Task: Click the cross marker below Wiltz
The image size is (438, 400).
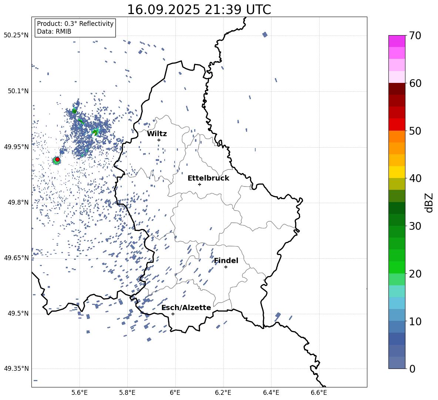Action: click(159, 140)
